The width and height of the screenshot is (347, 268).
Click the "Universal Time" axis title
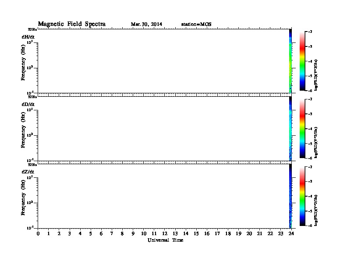[165, 240]
